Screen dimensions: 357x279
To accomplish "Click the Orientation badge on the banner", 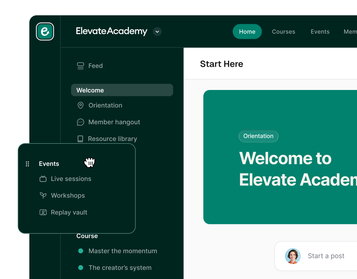I will [258, 136].
